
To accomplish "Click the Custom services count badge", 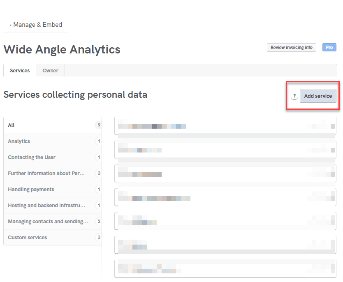I will pyautogui.click(x=99, y=237).
